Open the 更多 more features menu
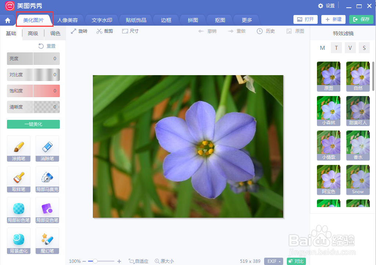The image size is (376, 265). (246, 20)
